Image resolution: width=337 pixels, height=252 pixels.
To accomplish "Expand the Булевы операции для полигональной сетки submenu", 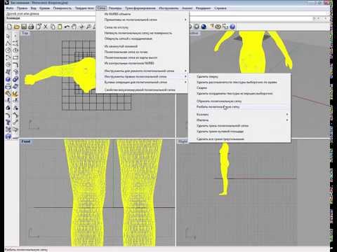I will 142,82.
